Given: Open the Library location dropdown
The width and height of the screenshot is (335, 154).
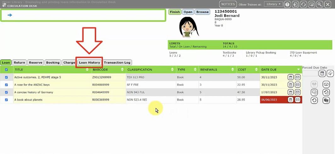Looking at the screenshot, I should pyautogui.click(x=273, y=4).
